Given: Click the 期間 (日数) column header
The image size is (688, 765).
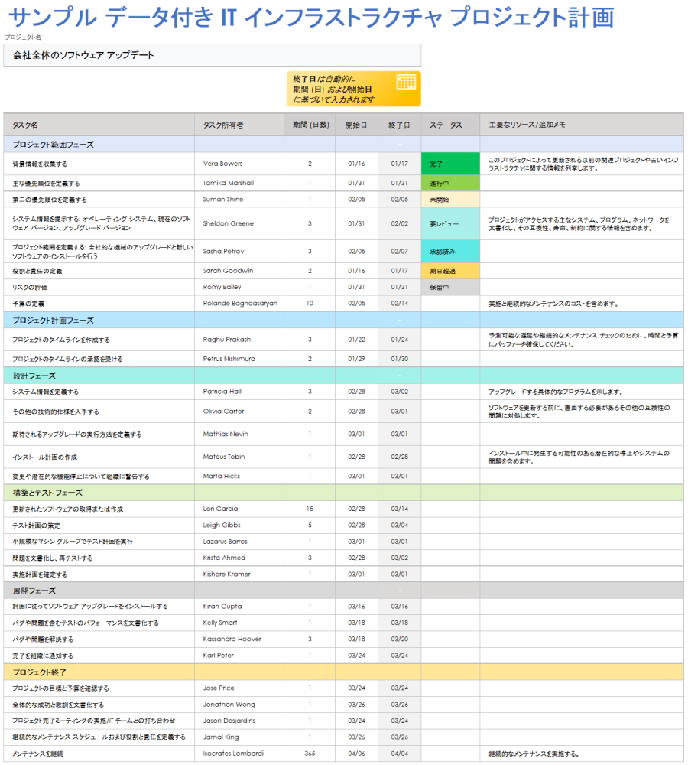Looking at the screenshot, I should pyautogui.click(x=310, y=125).
